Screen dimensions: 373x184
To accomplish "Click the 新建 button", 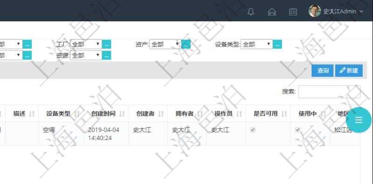I will tap(349, 71).
